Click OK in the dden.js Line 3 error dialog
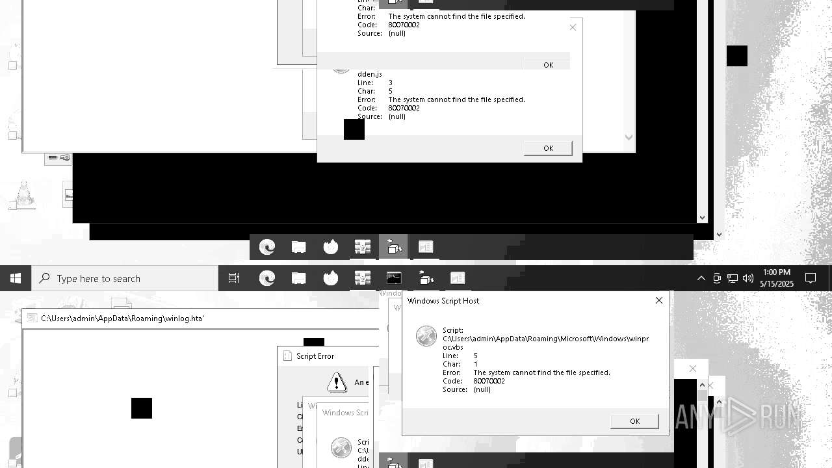 [548, 148]
